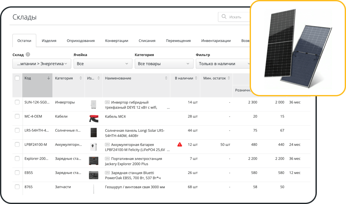Image resolution: width=346 pixels, height=204 pixels.
Task: Switch to the Изделия tab
Action: pyautogui.click(x=48, y=41)
